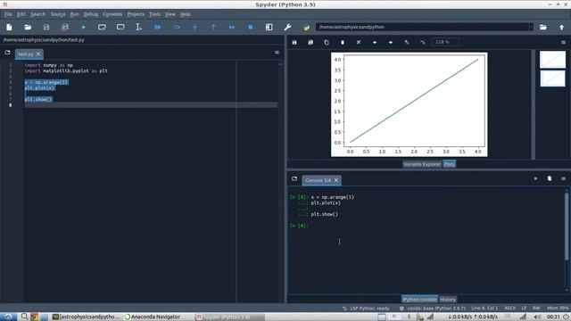
Task: Click the plot zoom percentage field
Action: coord(445,42)
